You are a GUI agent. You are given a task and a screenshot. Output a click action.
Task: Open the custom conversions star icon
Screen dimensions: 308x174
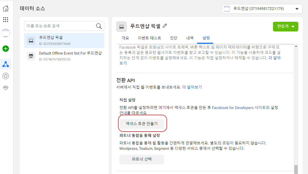click(x=6, y=76)
